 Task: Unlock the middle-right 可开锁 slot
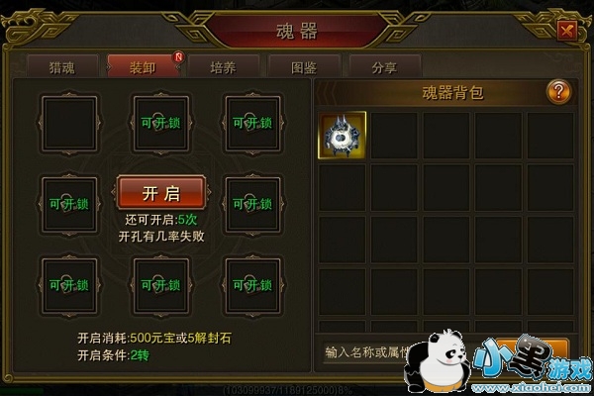click(252, 204)
